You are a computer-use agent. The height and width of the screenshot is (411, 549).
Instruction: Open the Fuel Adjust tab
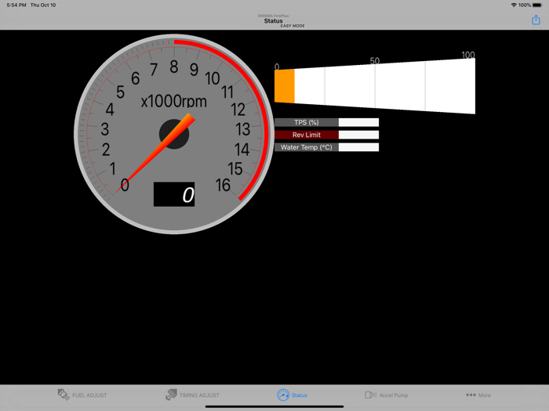tap(82, 395)
